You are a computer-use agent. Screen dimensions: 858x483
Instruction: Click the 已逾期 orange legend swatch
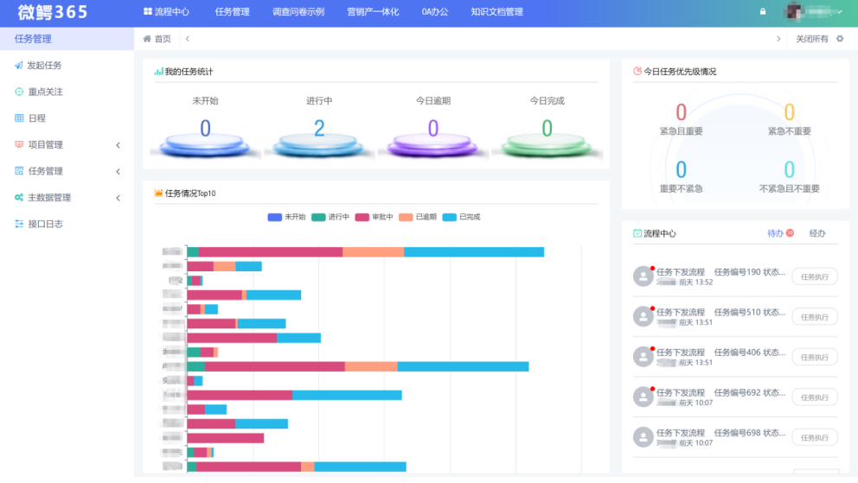pos(406,217)
